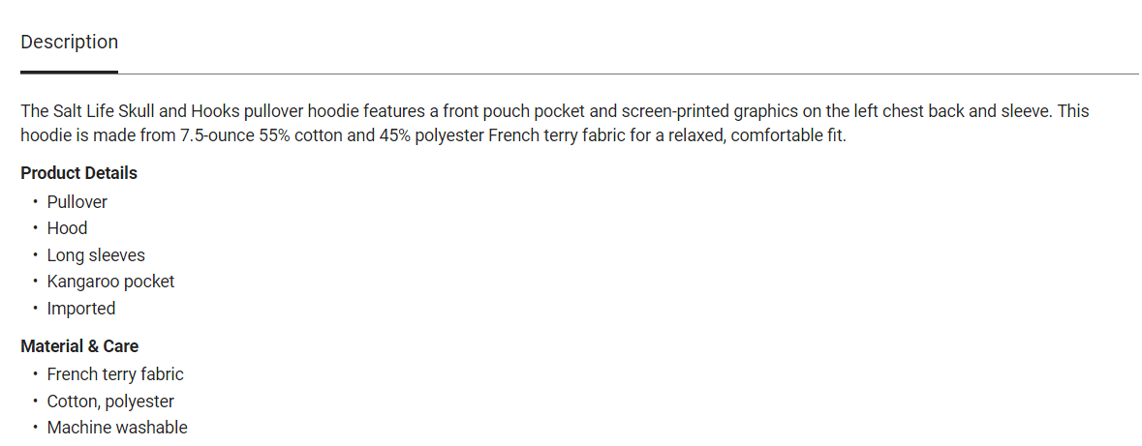
Task: Click the Hood list item
Action: point(67,228)
